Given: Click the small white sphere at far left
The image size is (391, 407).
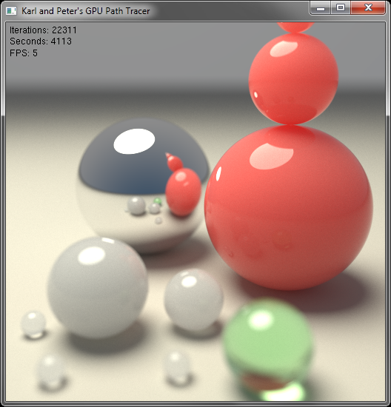Looking at the screenshot, I should tap(33, 324).
